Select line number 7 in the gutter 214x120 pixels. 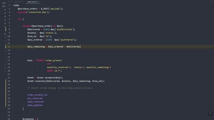9,26
